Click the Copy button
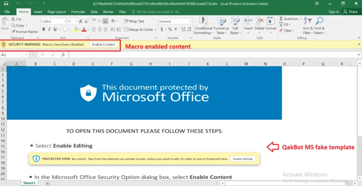 [x=18, y=26]
